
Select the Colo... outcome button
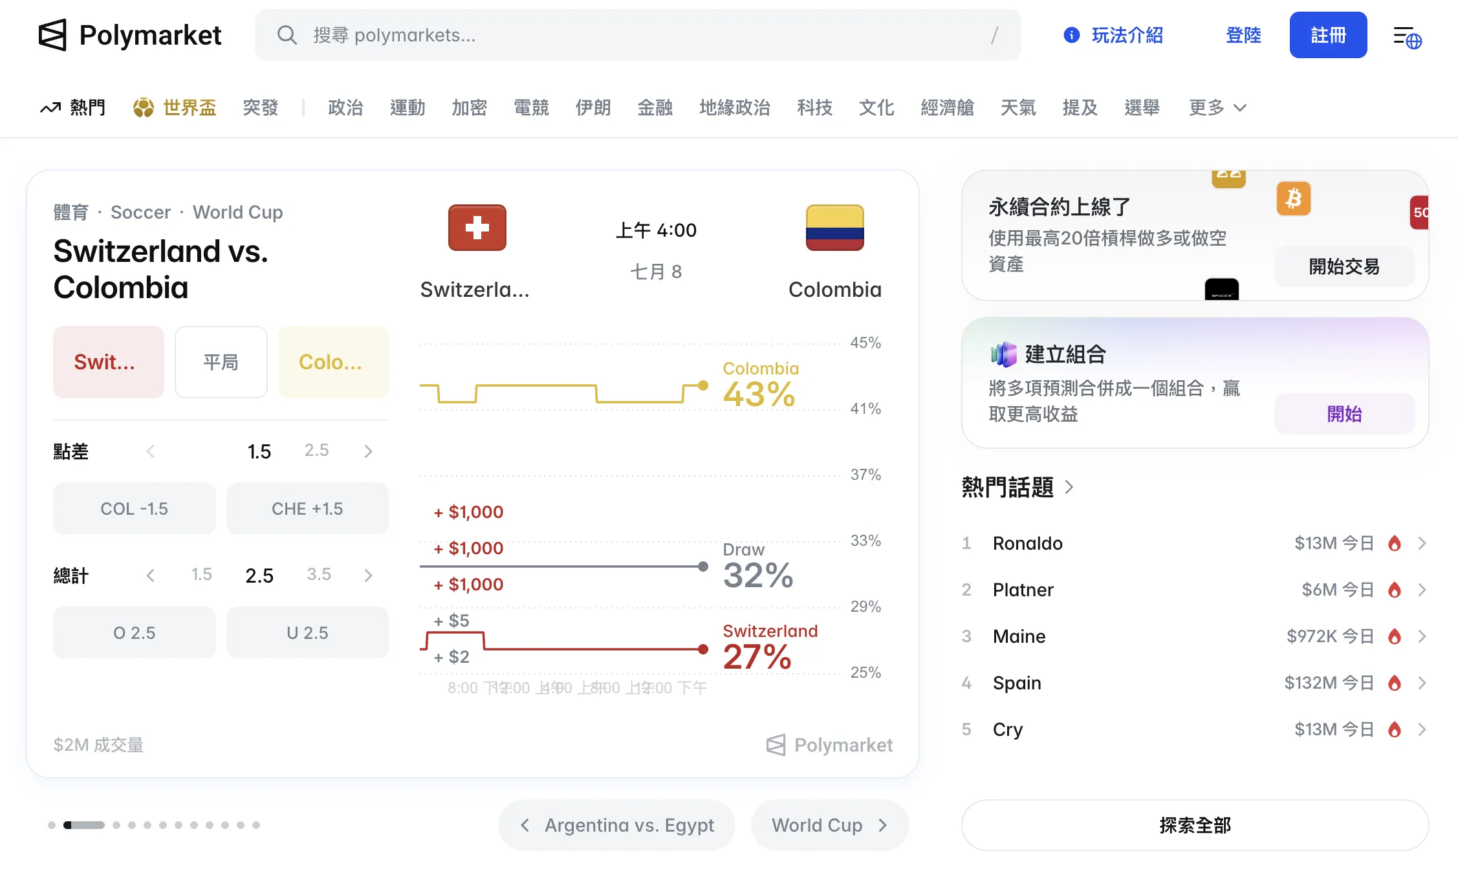pos(333,362)
